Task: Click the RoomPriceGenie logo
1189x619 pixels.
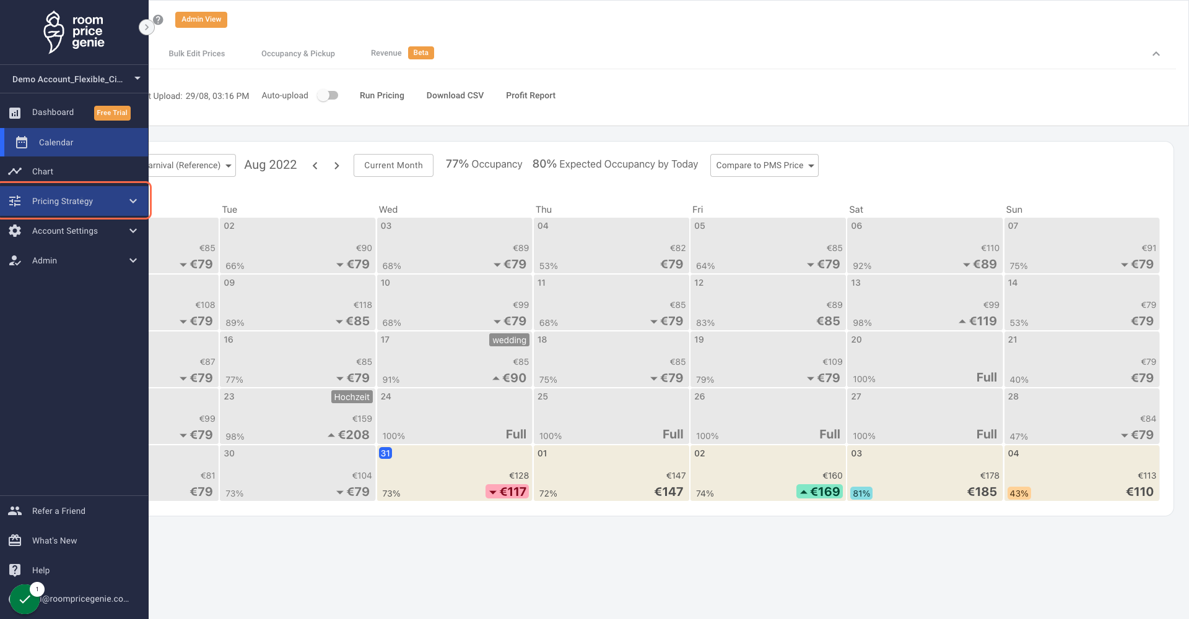Action: pos(74,32)
